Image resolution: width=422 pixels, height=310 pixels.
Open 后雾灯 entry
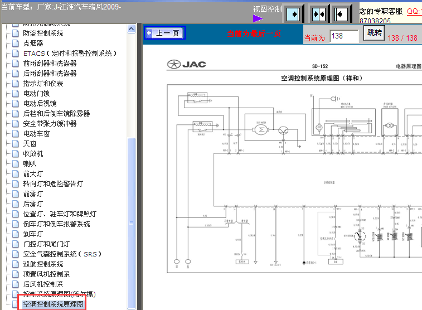pos(33,204)
